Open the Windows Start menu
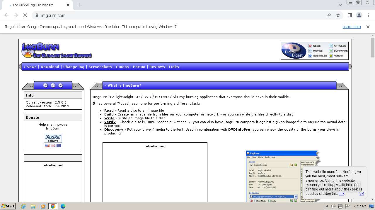Viewport: 375px width, 210px height. [8, 206]
